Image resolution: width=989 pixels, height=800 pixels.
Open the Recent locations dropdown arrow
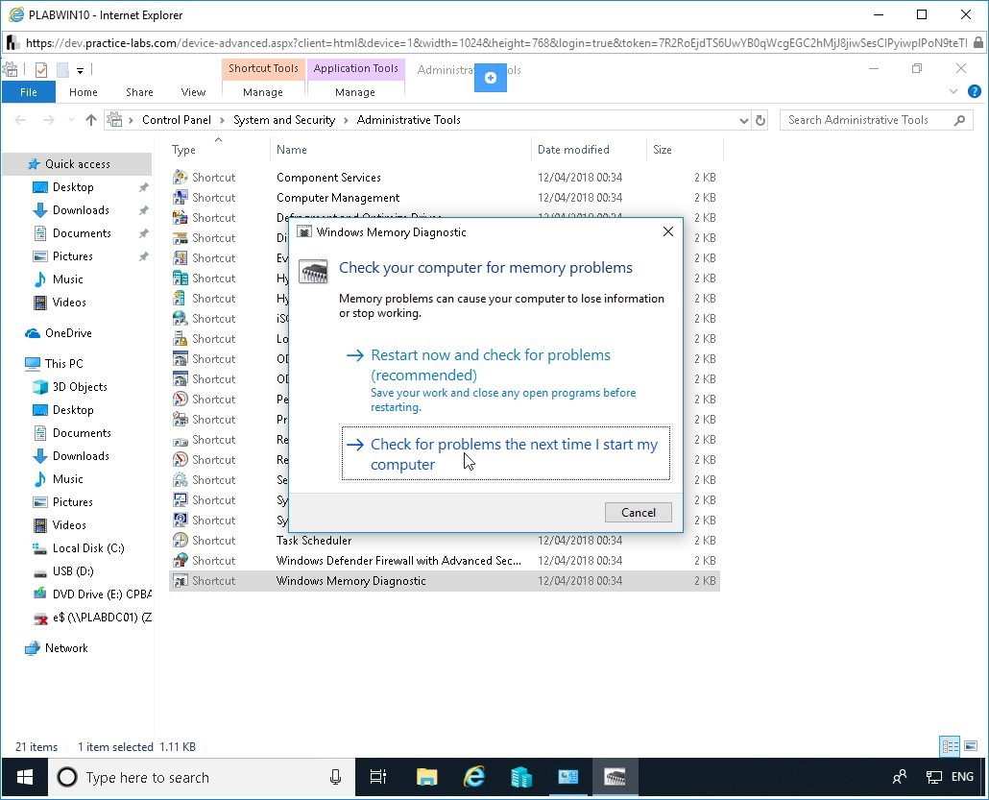pos(71,120)
